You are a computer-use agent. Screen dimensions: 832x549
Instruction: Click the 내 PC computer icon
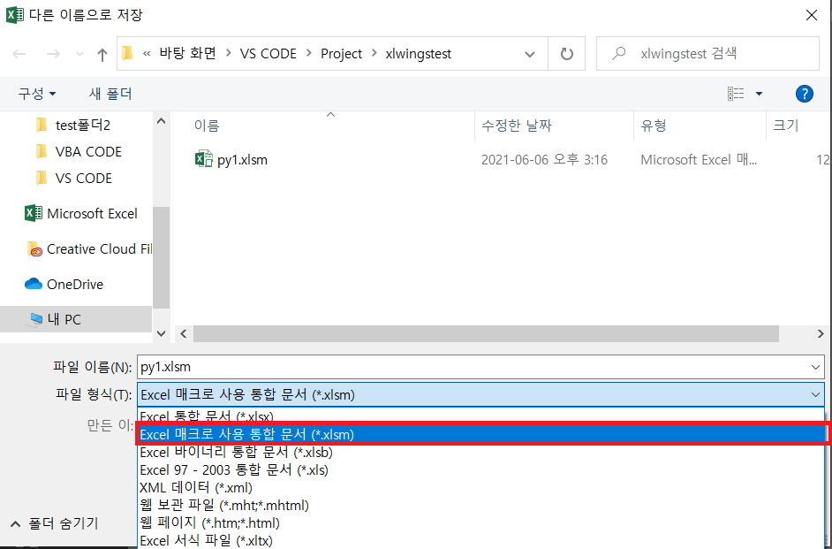[x=35, y=320]
